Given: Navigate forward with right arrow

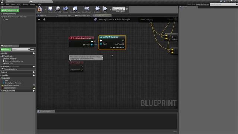Looking at the screenshot, I should [44, 19].
